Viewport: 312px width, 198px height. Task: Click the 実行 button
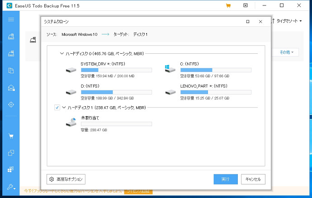226,179
